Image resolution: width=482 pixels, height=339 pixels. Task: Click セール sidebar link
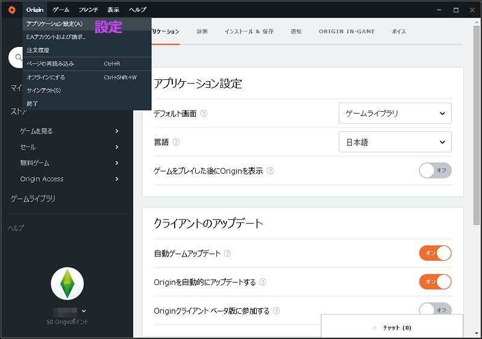28,147
